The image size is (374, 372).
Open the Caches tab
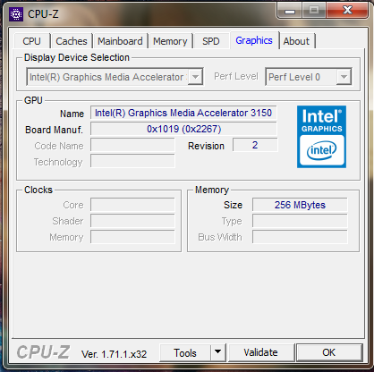(x=72, y=41)
